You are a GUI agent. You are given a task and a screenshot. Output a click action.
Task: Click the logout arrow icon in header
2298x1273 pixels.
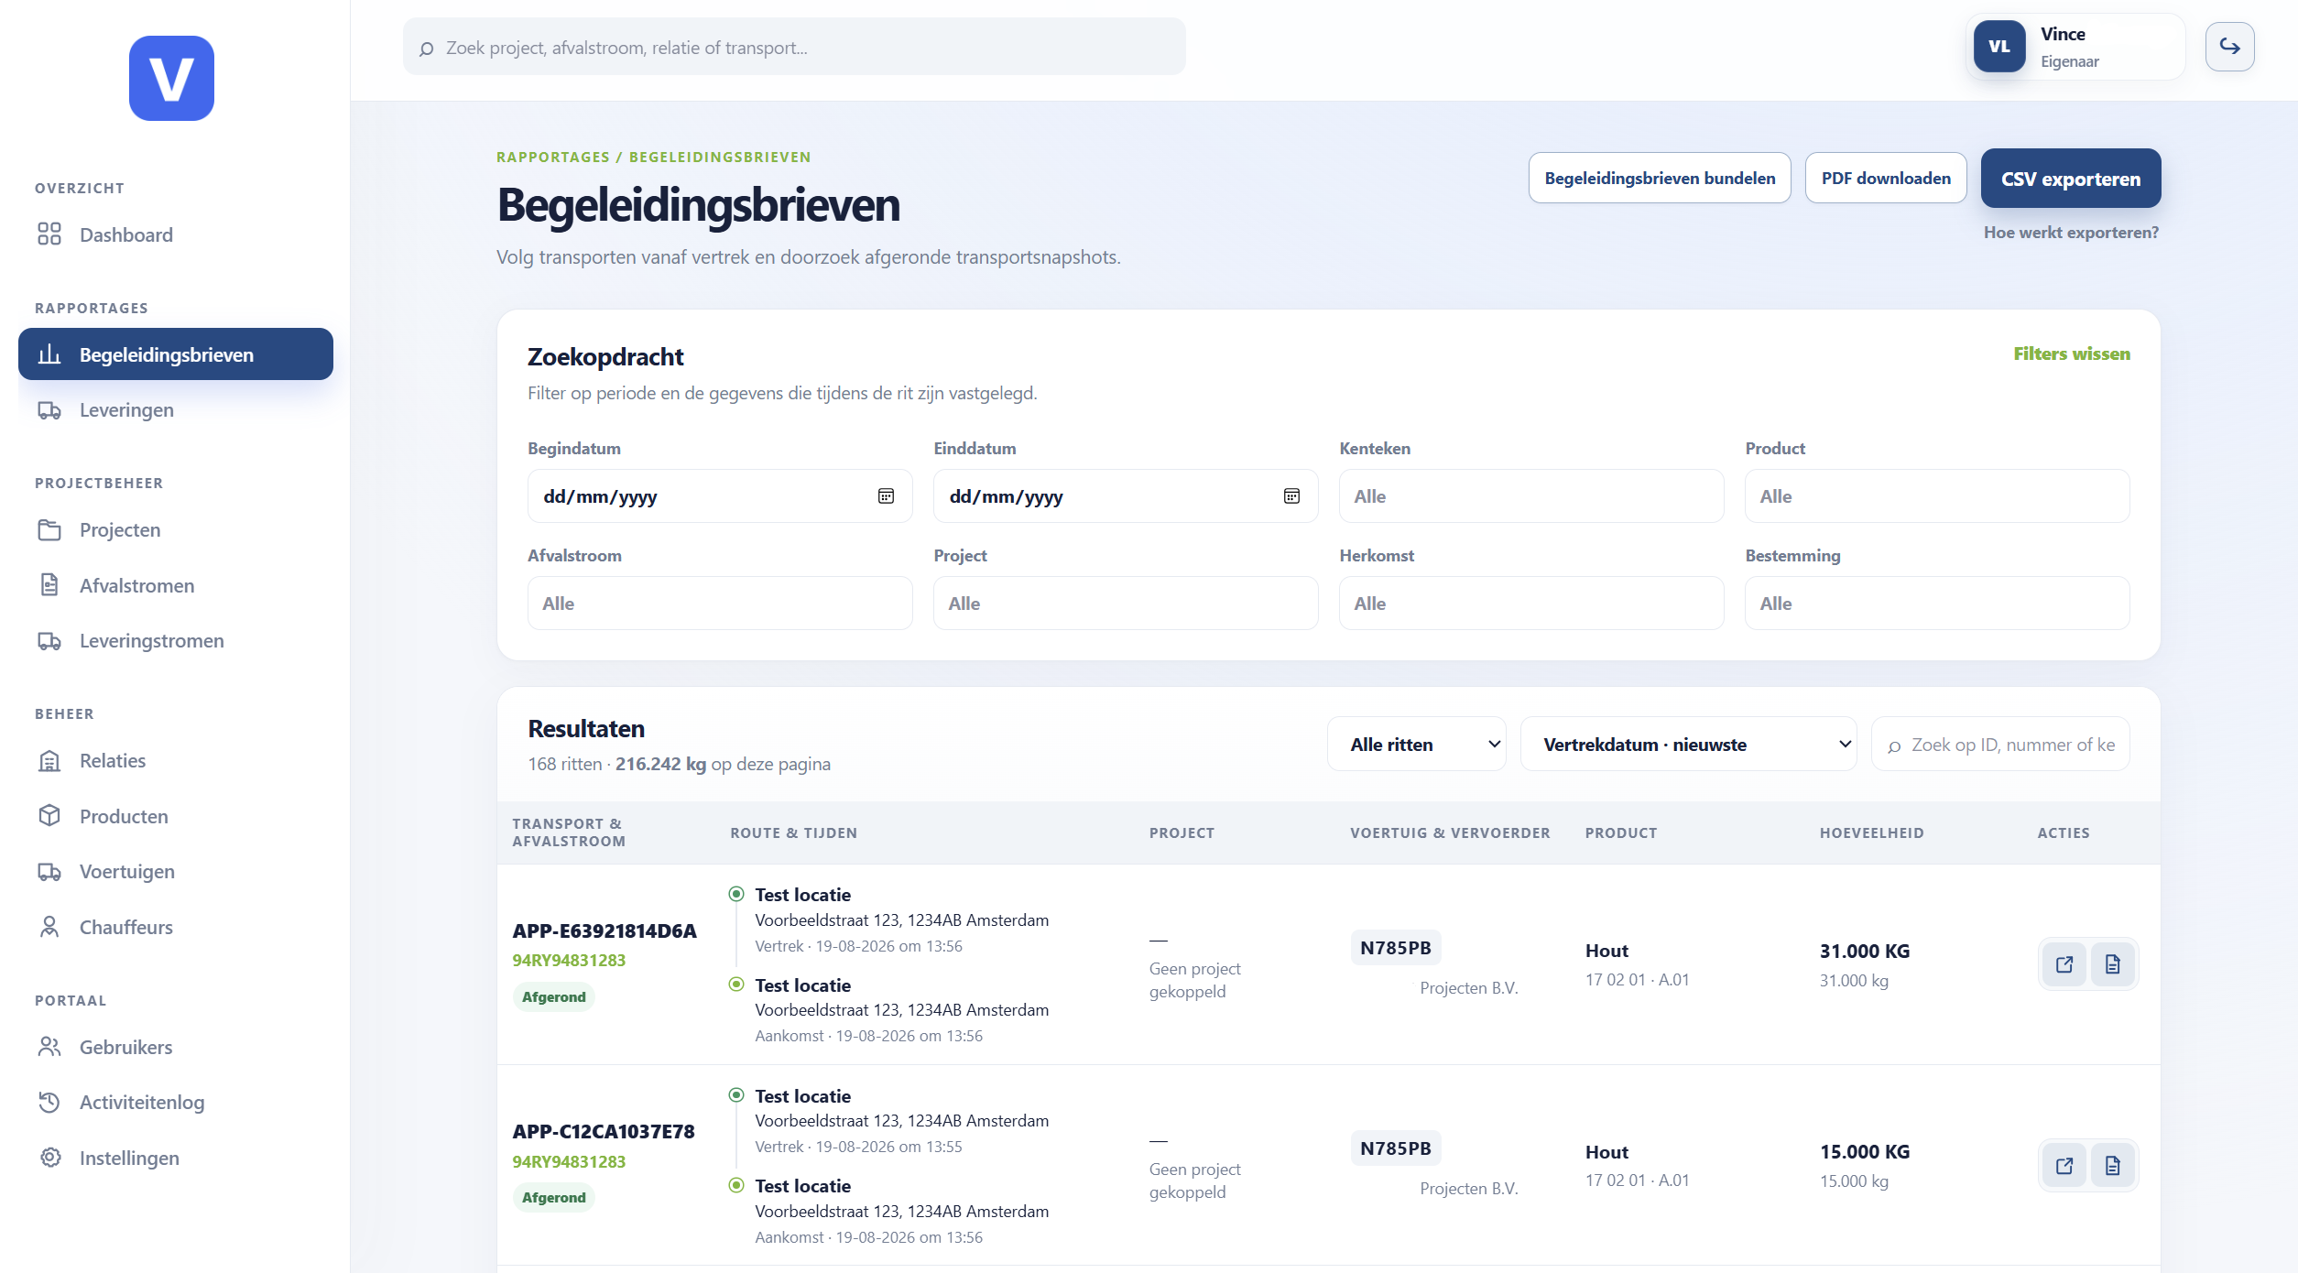2229,47
